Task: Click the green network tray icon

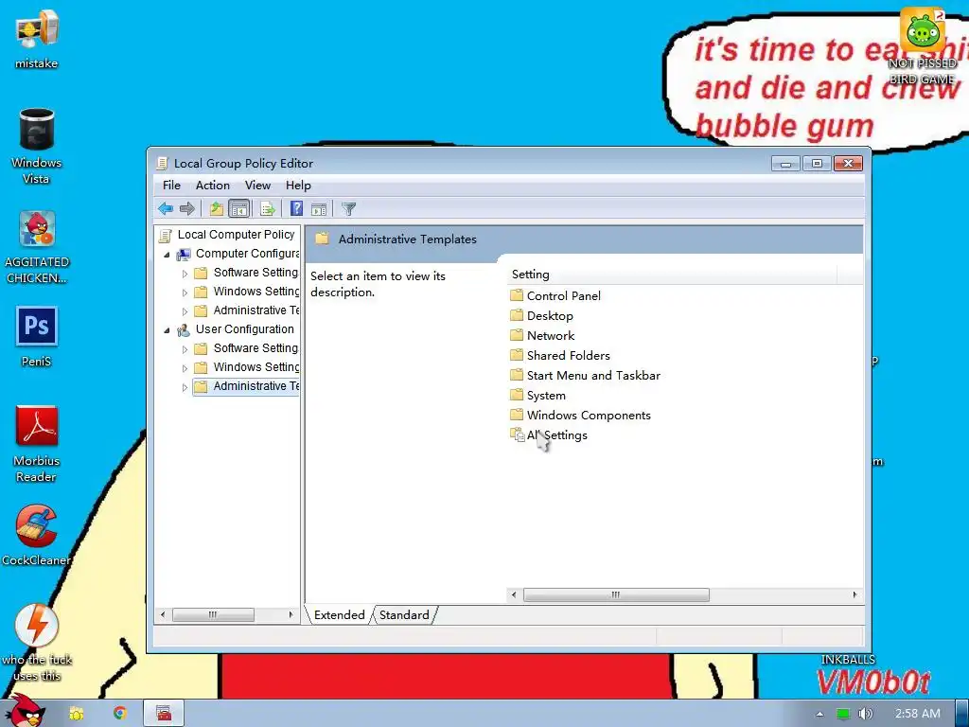Action: tap(843, 714)
